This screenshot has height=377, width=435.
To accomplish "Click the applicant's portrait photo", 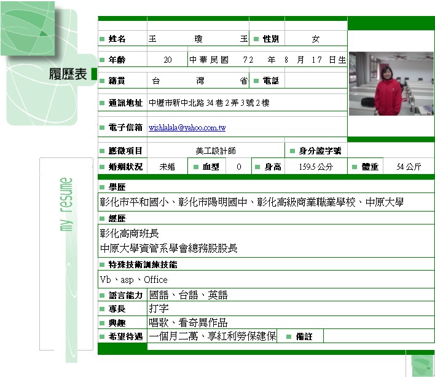I will coord(391,84).
